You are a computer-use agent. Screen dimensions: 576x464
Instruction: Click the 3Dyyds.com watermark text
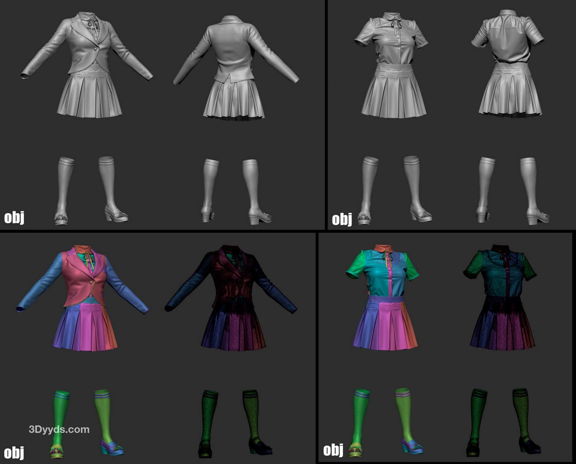[x=59, y=429]
